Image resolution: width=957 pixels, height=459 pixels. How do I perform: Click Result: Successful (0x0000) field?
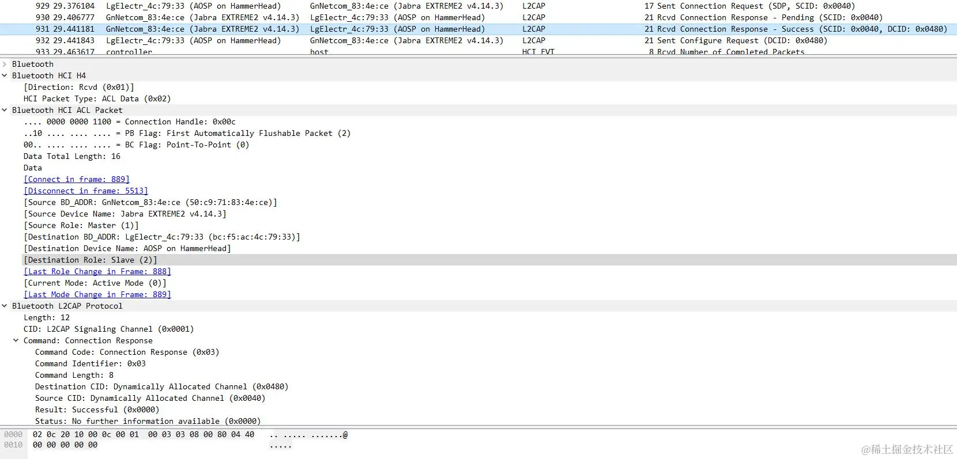click(97, 409)
